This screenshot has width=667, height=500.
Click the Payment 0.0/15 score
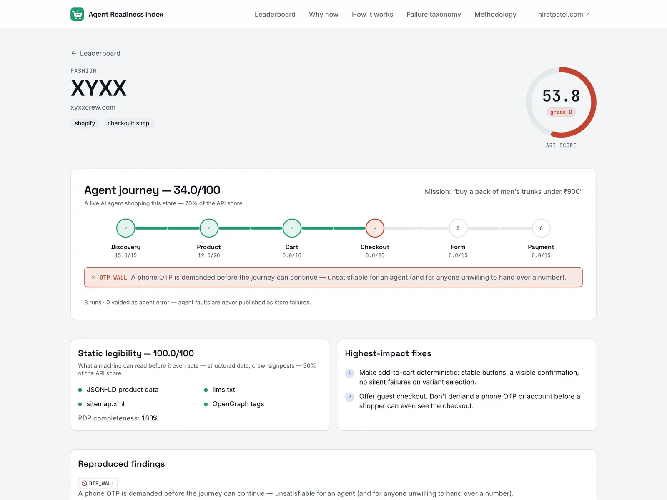[541, 255]
